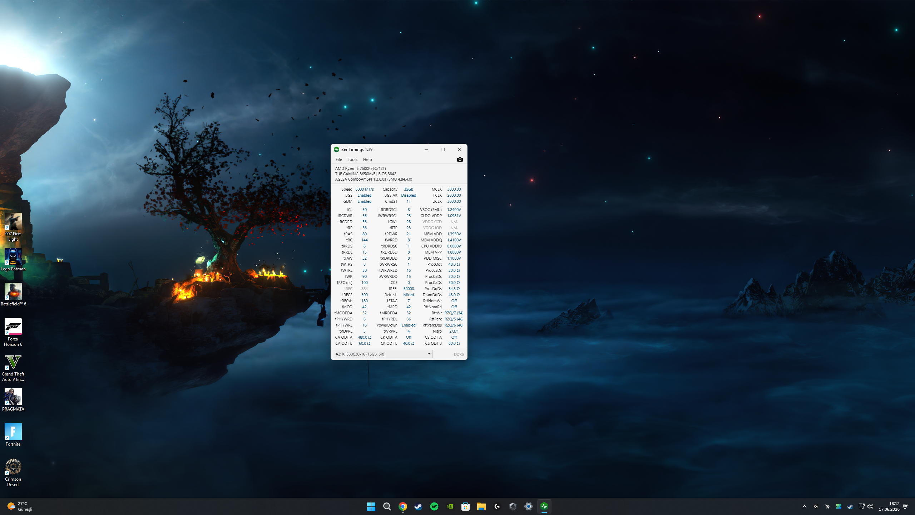Click the tRC value 144

pyautogui.click(x=365, y=240)
